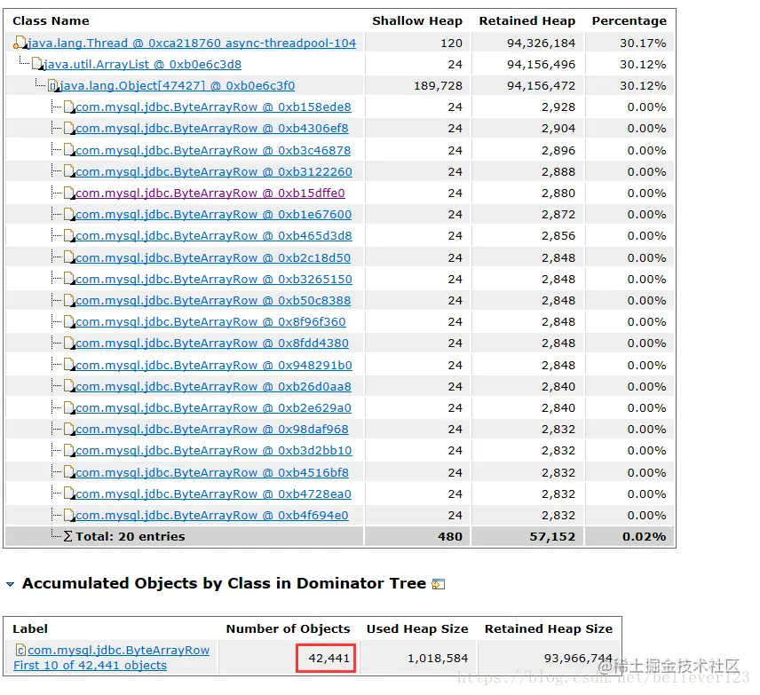
Task: Click class icon beside com.mysql.jdbc.ByteArrayRow label
Action: 20,650
